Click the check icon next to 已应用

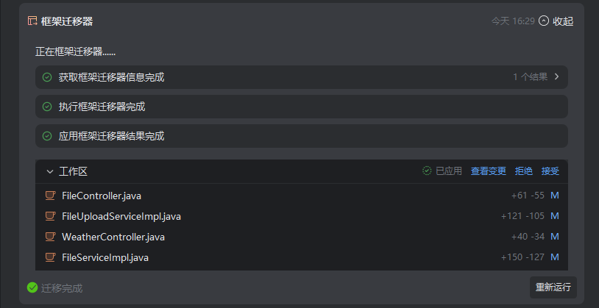(x=427, y=171)
